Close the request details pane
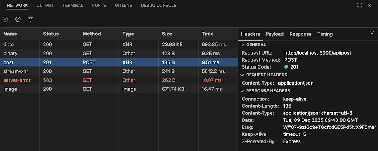 372,33
